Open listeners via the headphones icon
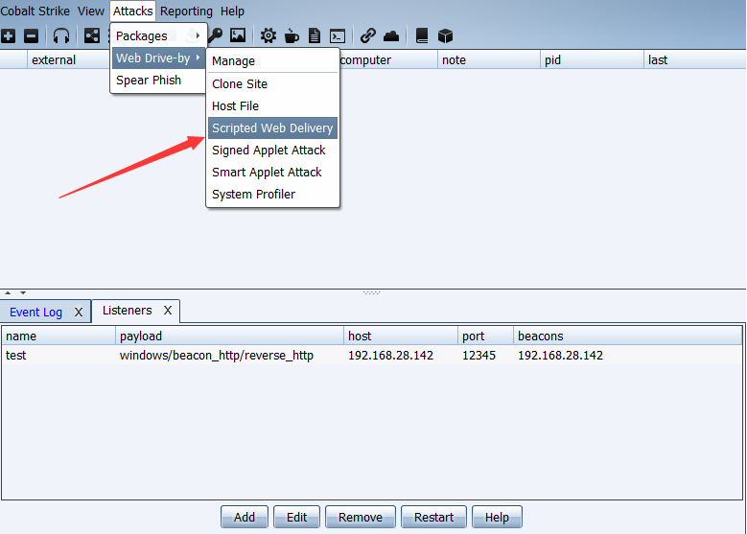 [61, 35]
